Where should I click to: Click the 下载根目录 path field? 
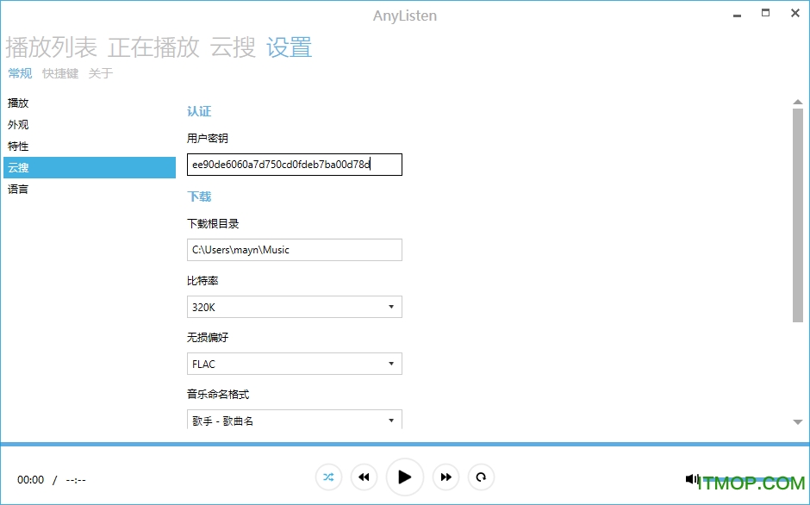point(294,250)
